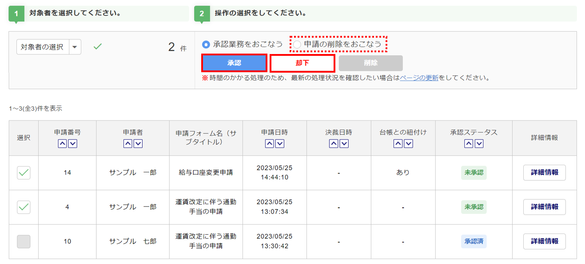Sort approval status column descending
The width and height of the screenshot is (585, 264).
pyautogui.click(x=478, y=144)
